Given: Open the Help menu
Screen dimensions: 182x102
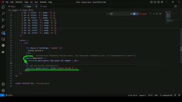Looking at the screenshot, I should 50,2.
